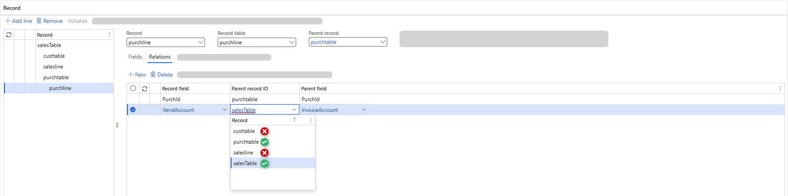Deselect the checked VendAccount row marker
The width and height of the screenshot is (788, 196).
(133, 110)
